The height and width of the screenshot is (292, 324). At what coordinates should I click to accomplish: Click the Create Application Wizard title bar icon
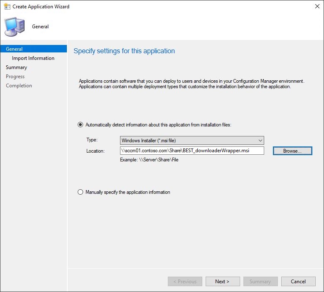tap(7, 7)
